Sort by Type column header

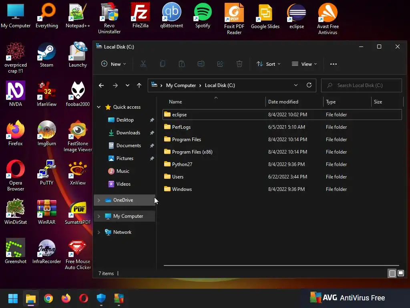pos(347,101)
